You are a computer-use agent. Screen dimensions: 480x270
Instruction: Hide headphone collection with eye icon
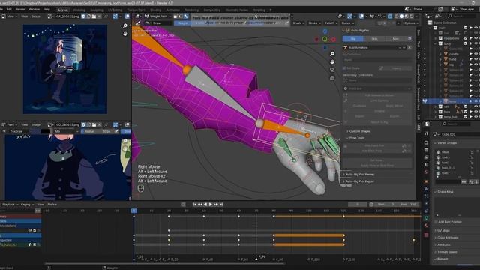(x=476, y=38)
